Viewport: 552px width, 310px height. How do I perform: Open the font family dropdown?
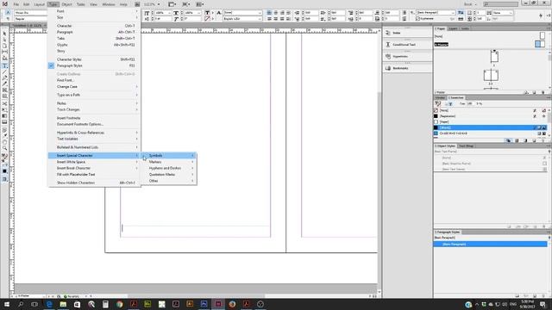[x=31, y=13]
